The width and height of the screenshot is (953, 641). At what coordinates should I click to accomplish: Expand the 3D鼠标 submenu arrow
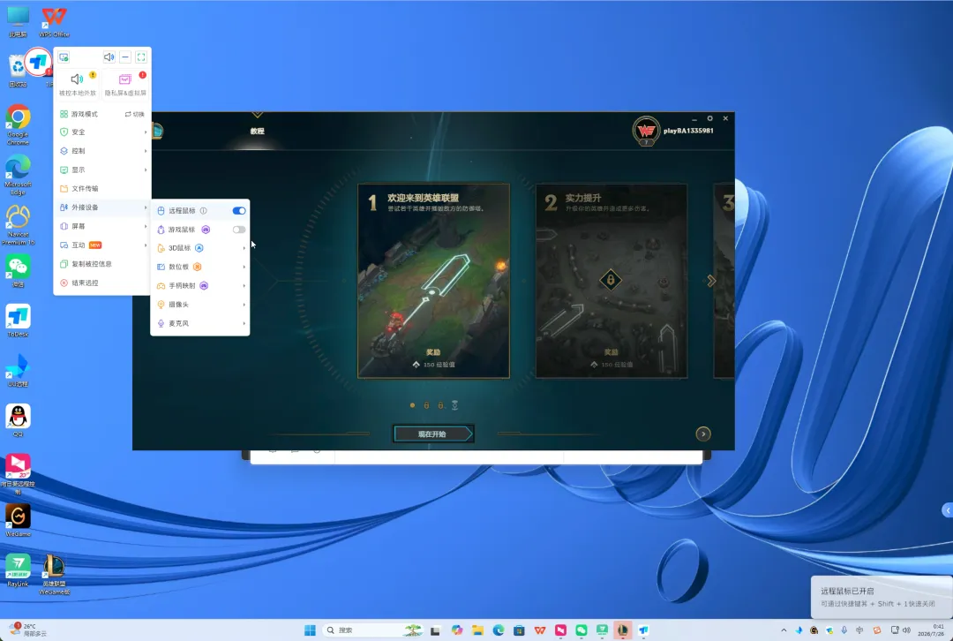tap(244, 248)
